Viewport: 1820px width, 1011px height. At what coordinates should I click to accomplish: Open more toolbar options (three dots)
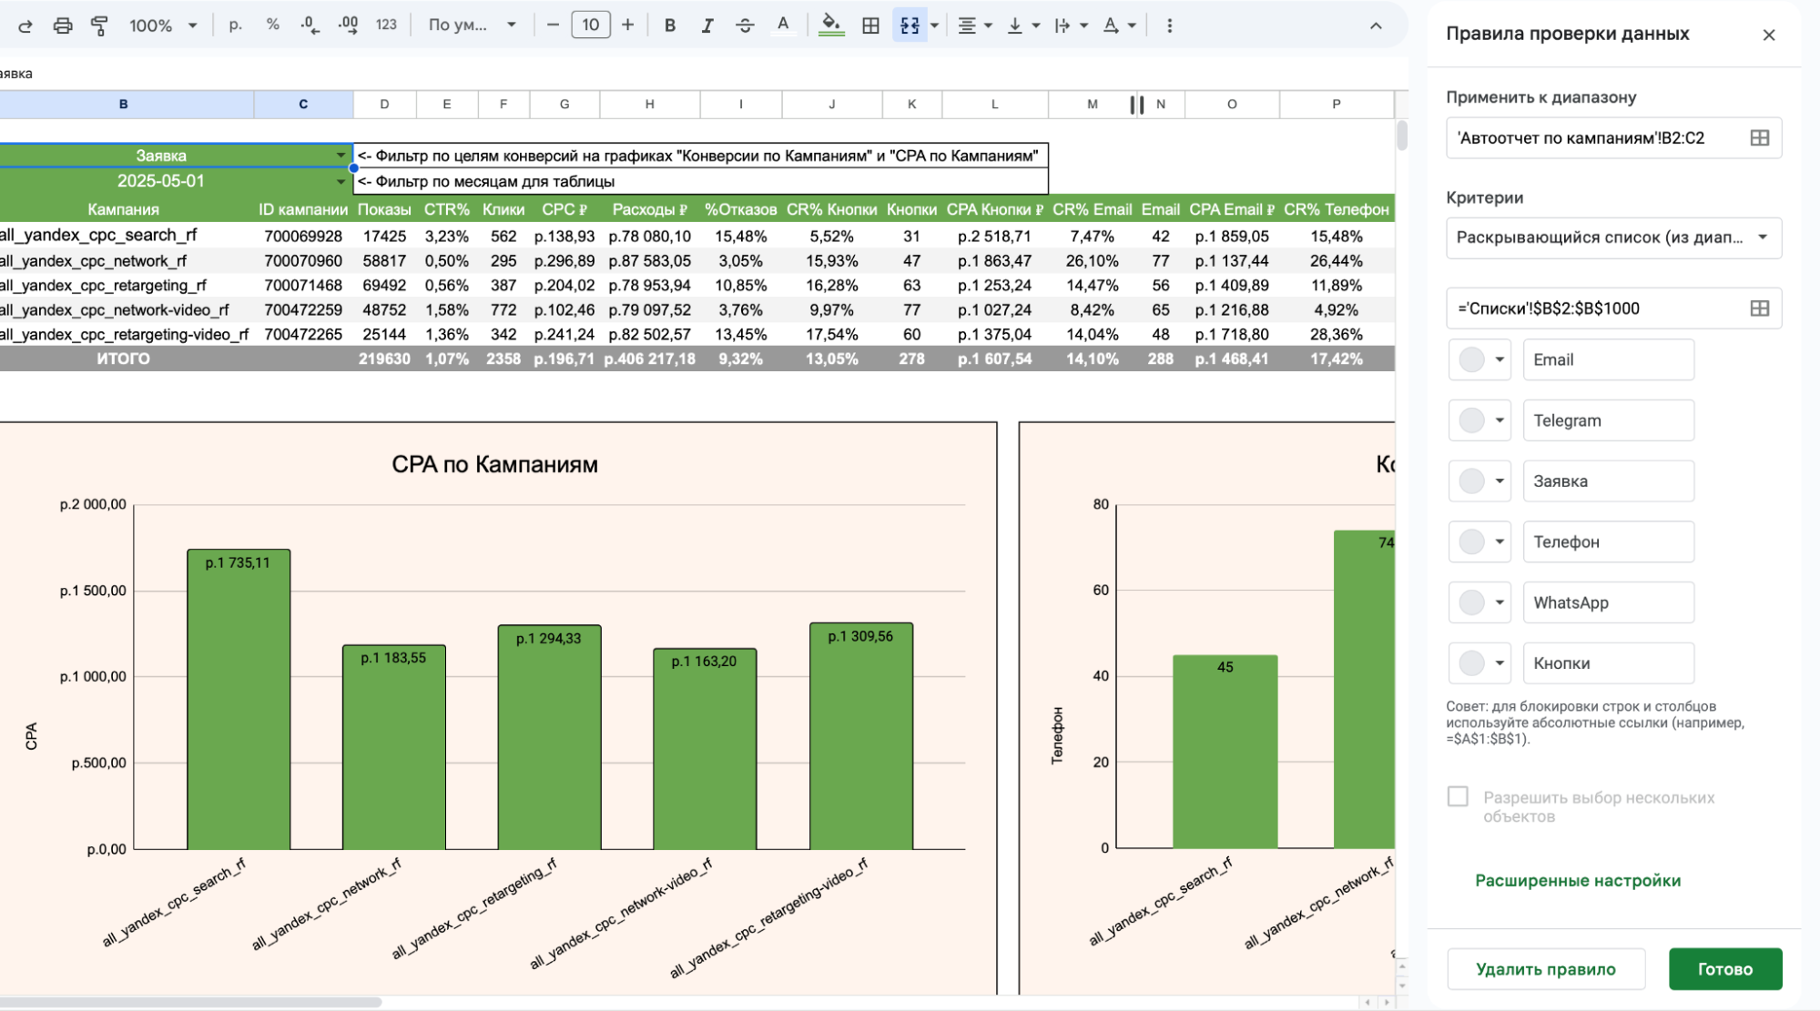point(1169,25)
